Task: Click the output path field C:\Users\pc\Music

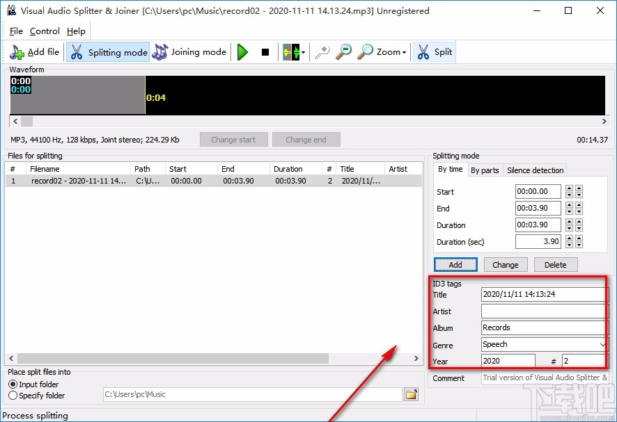Action: (x=253, y=394)
